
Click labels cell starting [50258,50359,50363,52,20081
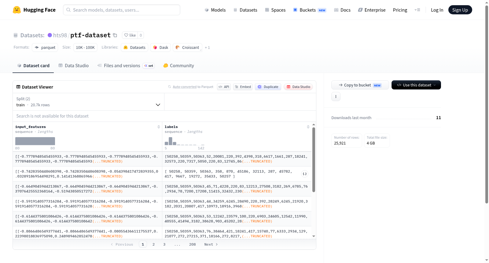[237, 159]
